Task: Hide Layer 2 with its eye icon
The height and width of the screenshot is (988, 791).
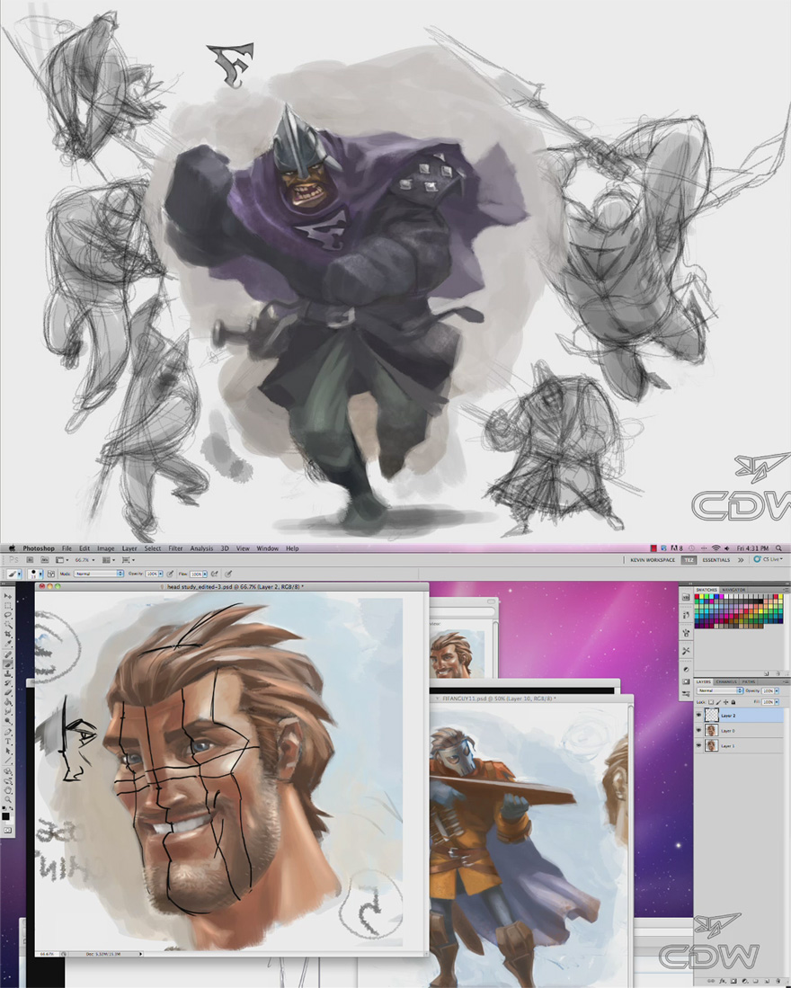Action: point(698,715)
